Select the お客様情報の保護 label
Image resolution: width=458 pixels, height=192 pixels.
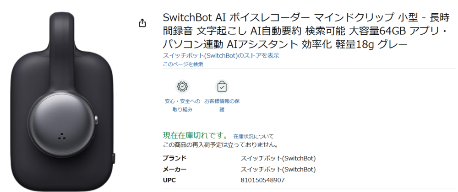(x=222, y=105)
